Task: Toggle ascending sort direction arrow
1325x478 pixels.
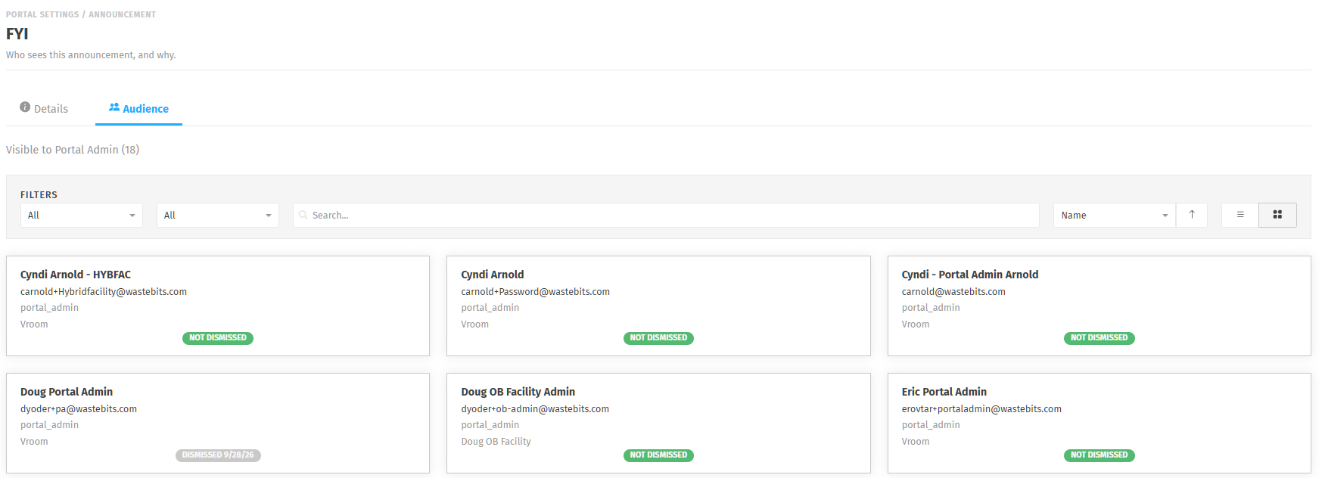Action: click(x=1192, y=215)
